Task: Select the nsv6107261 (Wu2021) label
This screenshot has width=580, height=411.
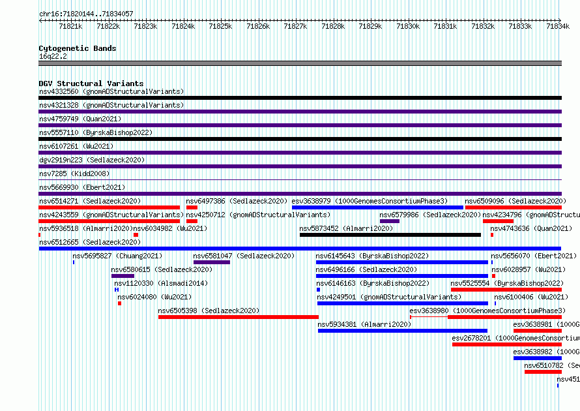Action: tap(76, 146)
